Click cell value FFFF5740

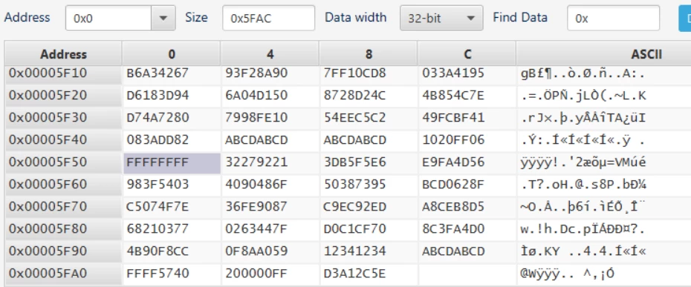pyautogui.click(x=158, y=274)
